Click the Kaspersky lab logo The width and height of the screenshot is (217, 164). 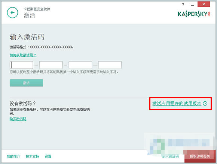point(194,14)
